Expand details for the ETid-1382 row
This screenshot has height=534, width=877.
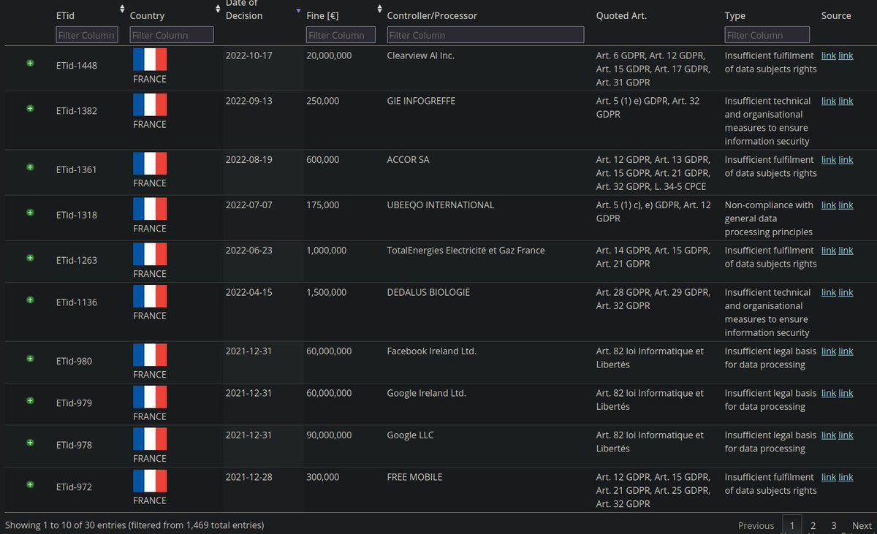(30, 108)
